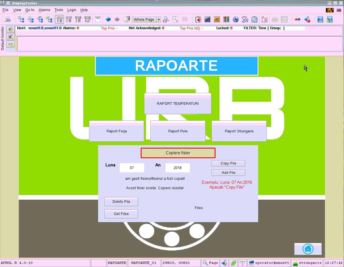
Task: Toggle the grid dots display icon
Action: pyautogui.click(x=185, y=19)
